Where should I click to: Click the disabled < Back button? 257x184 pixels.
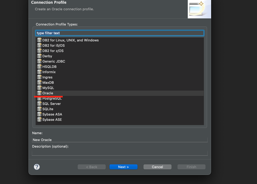coord(92,167)
